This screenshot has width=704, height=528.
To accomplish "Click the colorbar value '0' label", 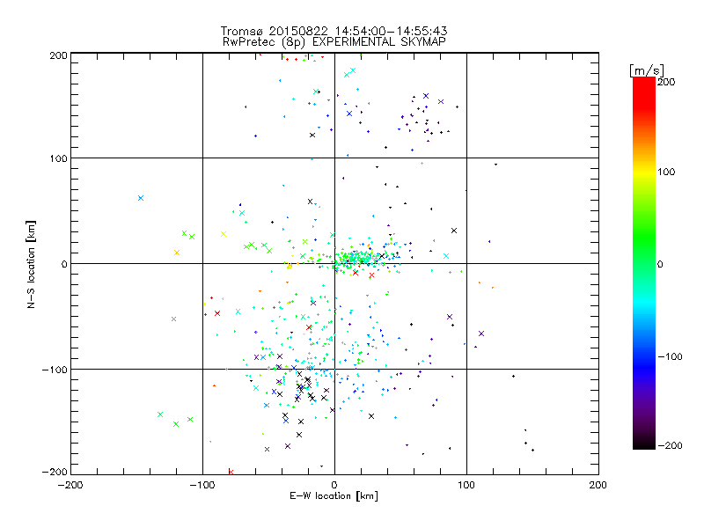I will [x=660, y=264].
